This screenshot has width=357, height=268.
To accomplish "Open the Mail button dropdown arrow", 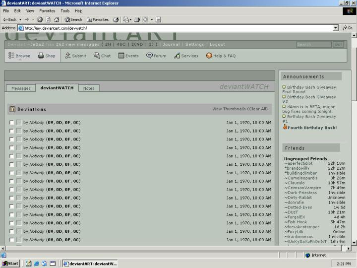I will (130, 20).
